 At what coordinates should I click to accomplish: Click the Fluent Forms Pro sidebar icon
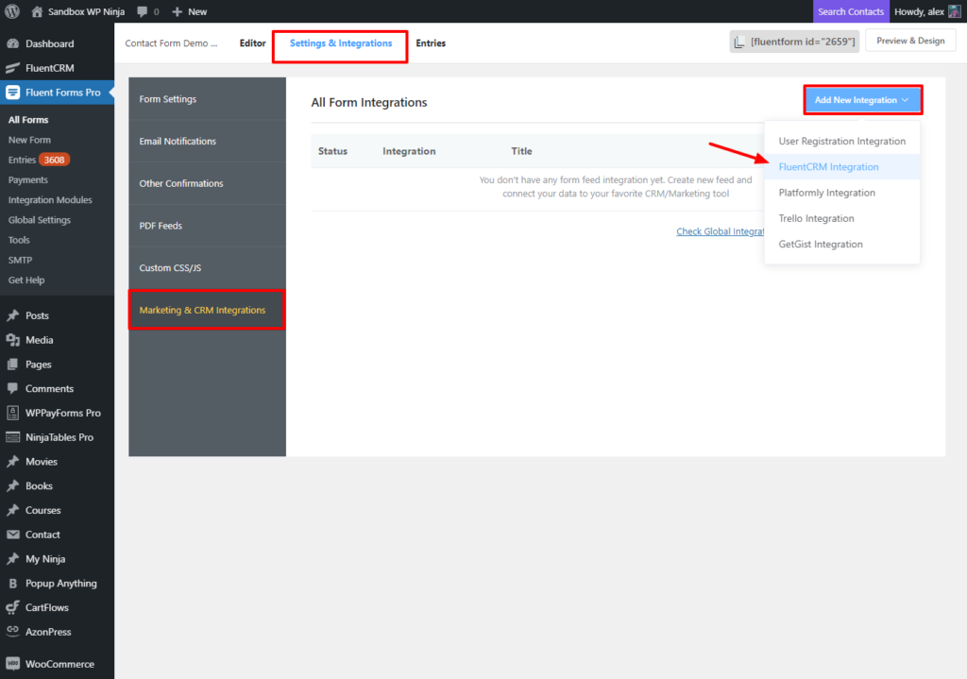[x=12, y=93]
